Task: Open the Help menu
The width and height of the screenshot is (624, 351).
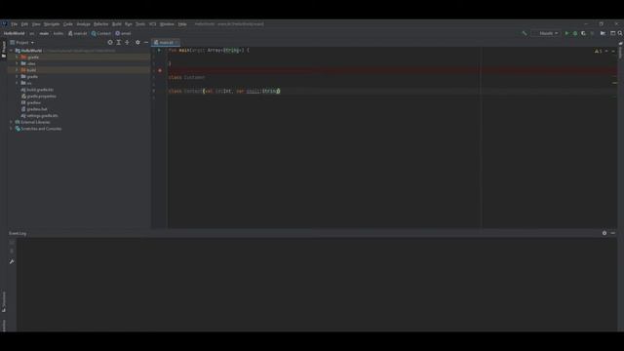Action: click(x=182, y=24)
